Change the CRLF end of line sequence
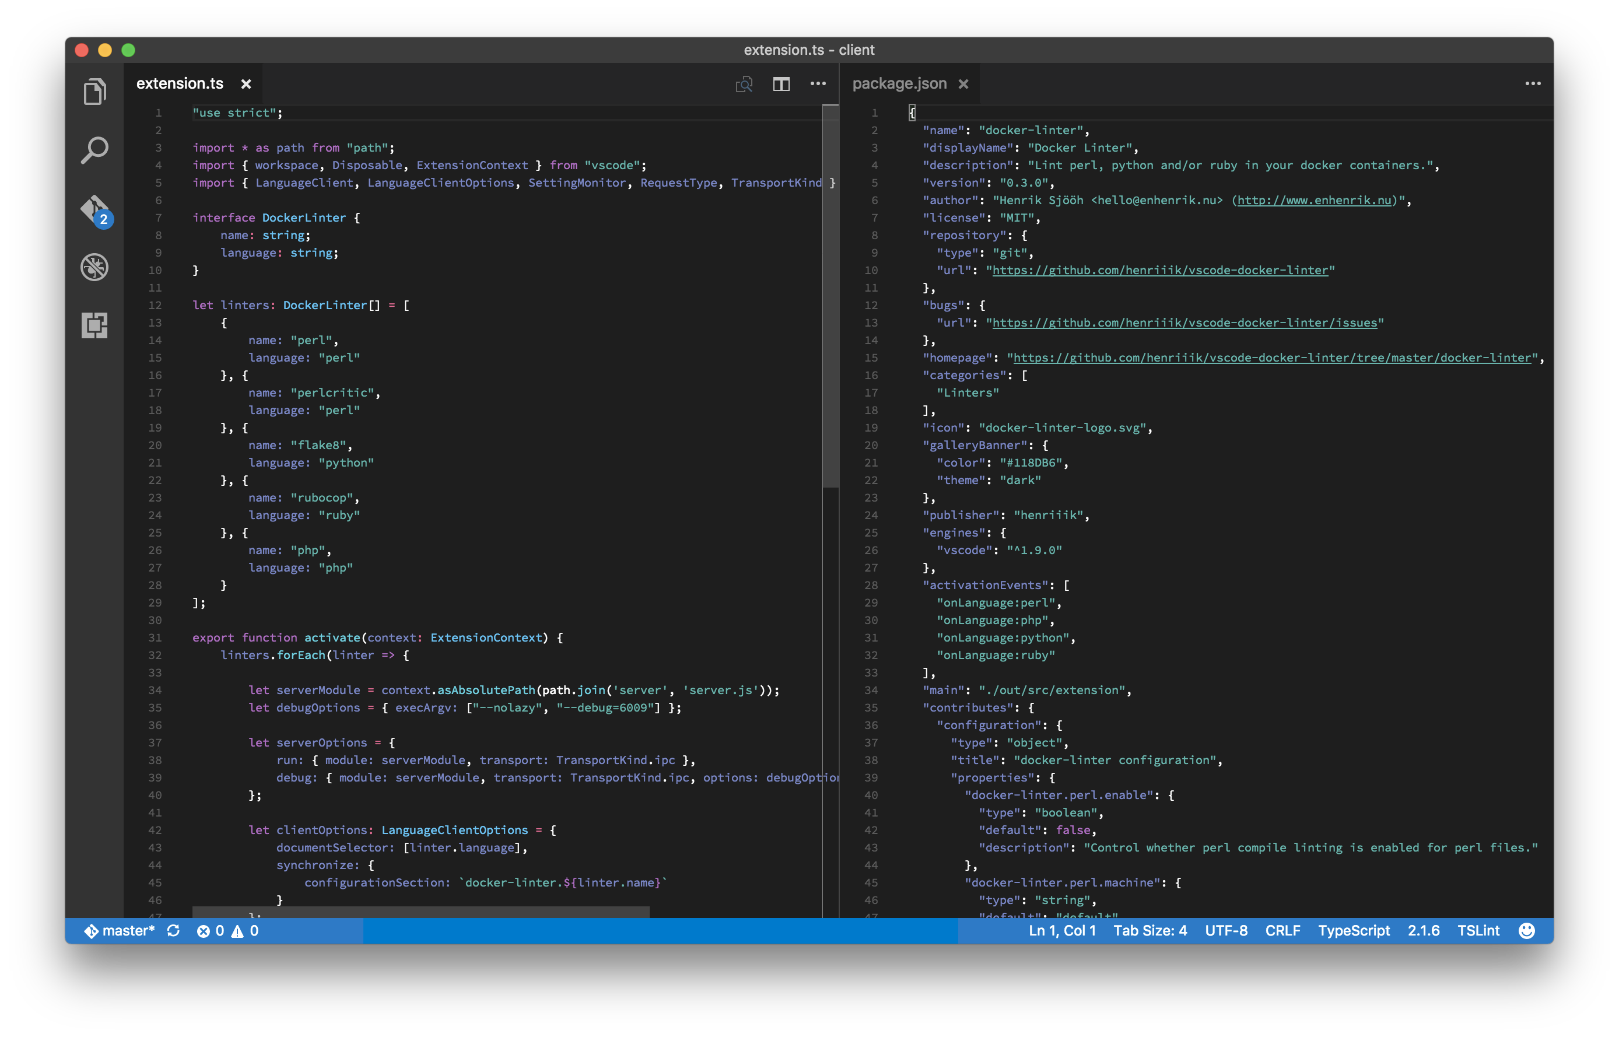This screenshot has width=1619, height=1037. tap(1282, 931)
